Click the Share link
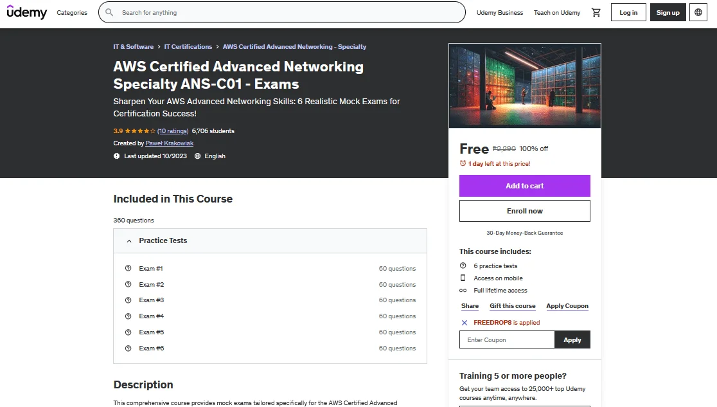 [x=470, y=306]
